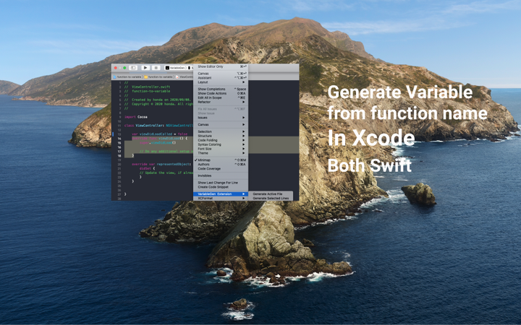Choose Edit All in Scope
This screenshot has width=521, height=325.
[x=221, y=97]
